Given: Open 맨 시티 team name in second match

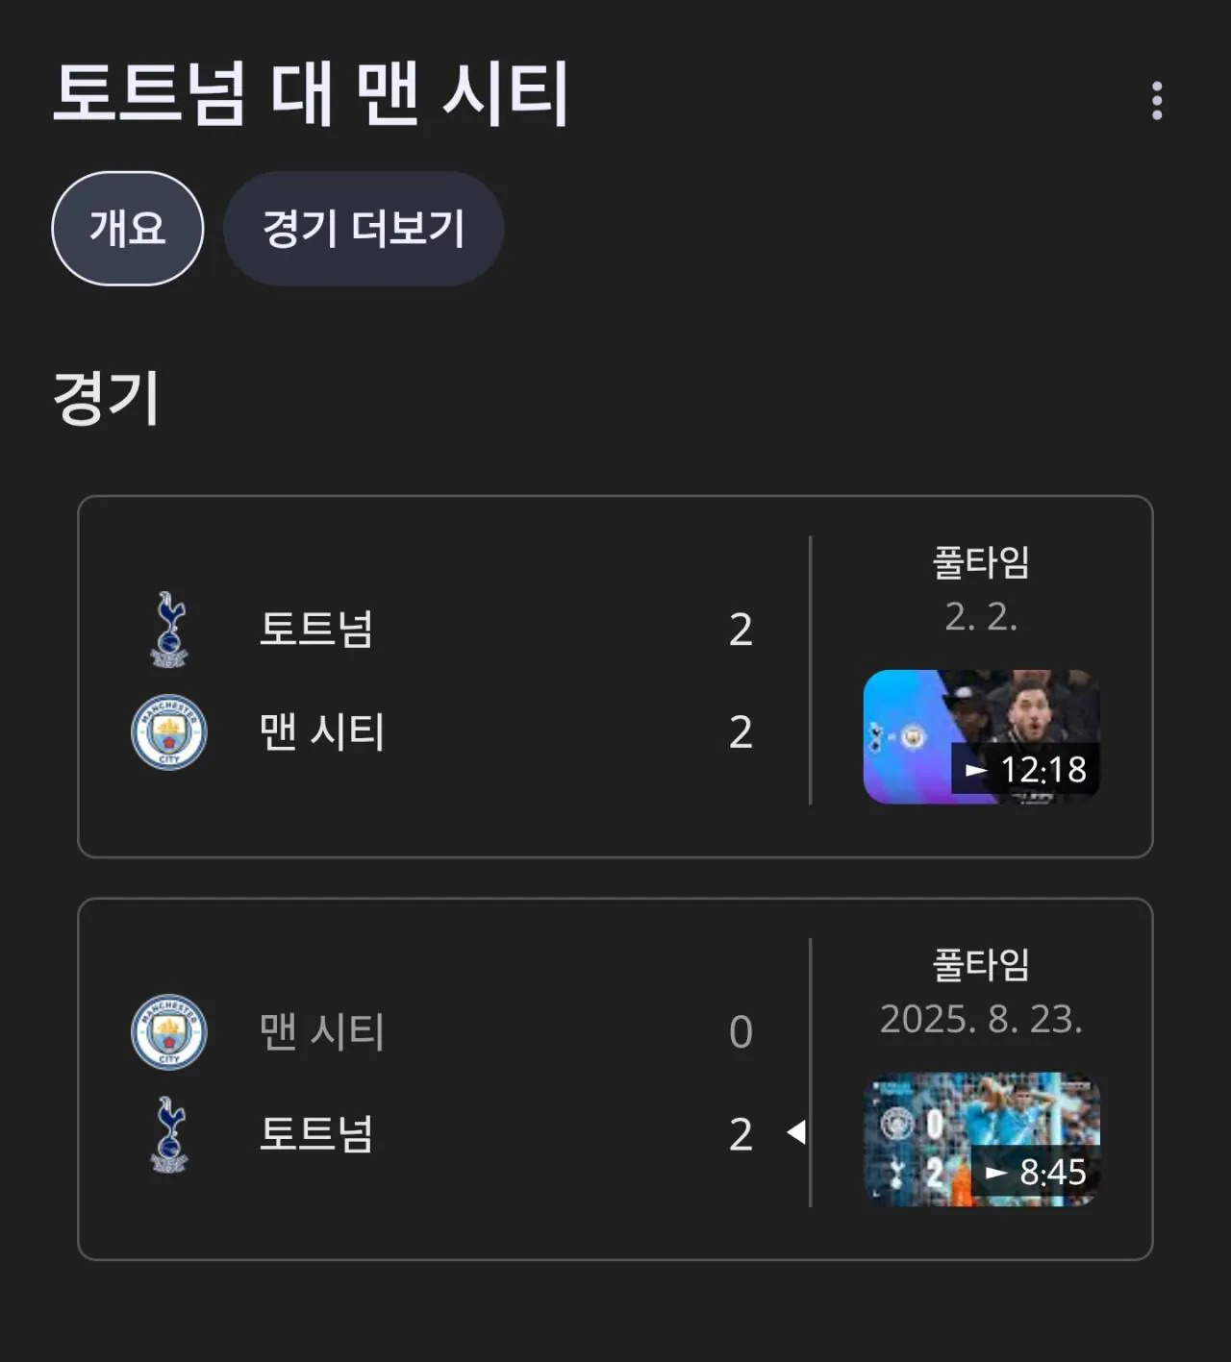Looking at the screenshot, I should pyautogui.click(x=322, y=1031).
